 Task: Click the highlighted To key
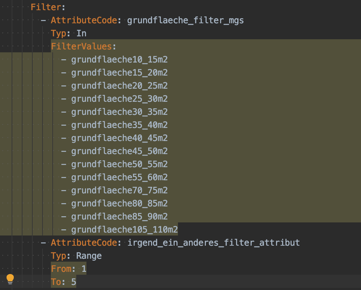(56, 282)
